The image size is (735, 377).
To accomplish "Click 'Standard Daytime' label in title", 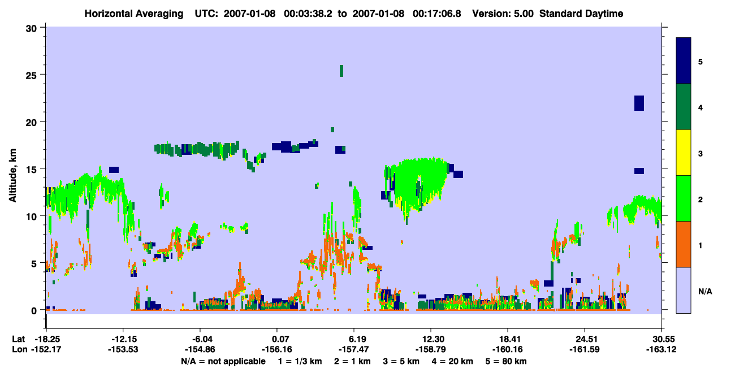I will coord(581,14).
